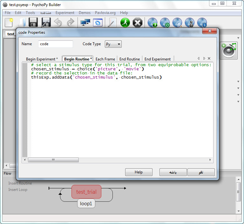Save the current experiment
Image resolution: width=244 pixels, height=224 pixels.
point(33,23)
